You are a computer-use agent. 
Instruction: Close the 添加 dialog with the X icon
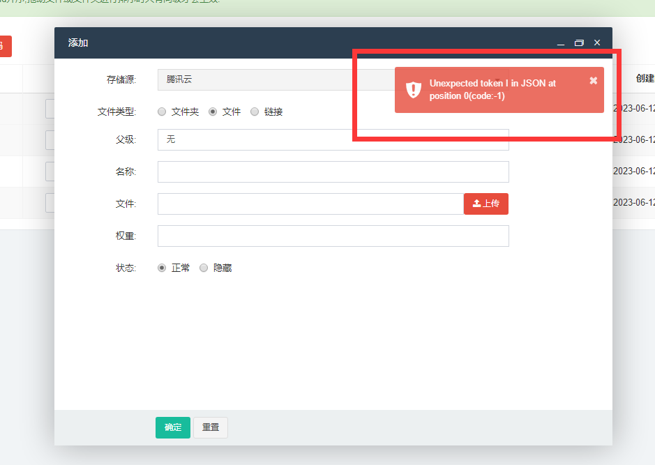pos(597,43)
